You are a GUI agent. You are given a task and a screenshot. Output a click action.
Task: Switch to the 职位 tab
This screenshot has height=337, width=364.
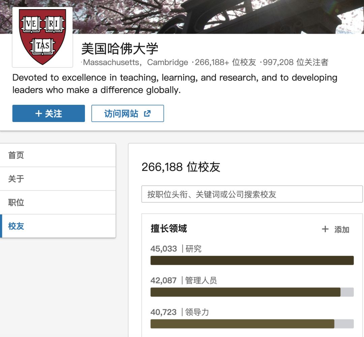point(58,203)
